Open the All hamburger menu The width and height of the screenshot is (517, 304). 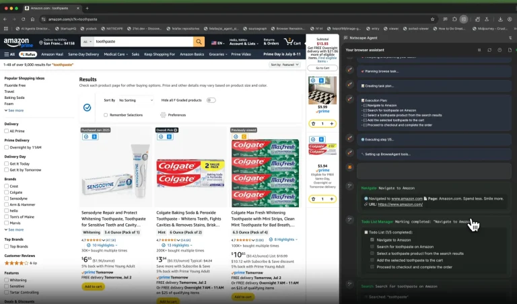(x=9, y=54)
